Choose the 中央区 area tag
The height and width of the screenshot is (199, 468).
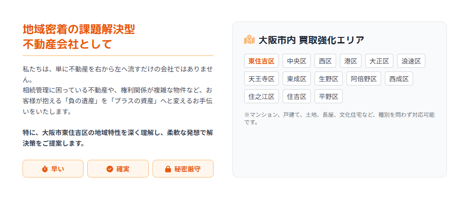pos(297,61)
